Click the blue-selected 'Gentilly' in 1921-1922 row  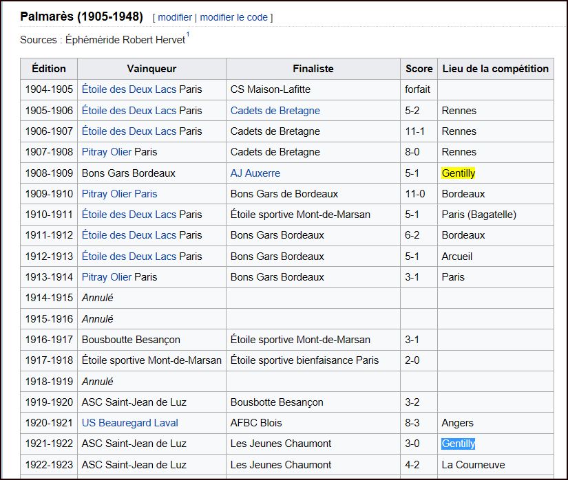tap(459, 444)
